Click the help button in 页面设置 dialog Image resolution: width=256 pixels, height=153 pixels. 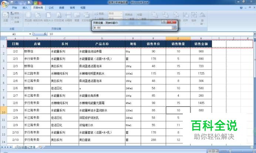(x=164, y=22)
